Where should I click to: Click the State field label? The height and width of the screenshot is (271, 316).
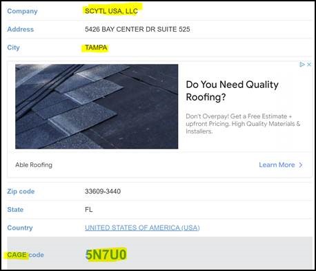[x=15, y=210]
